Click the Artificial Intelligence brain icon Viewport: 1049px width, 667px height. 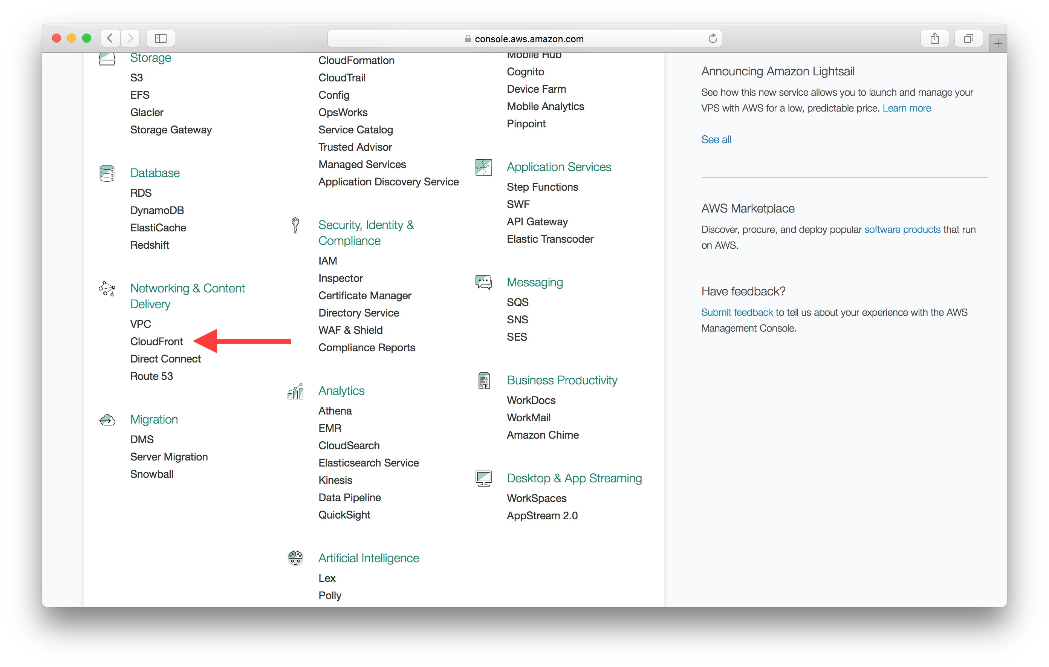[295, 558]
